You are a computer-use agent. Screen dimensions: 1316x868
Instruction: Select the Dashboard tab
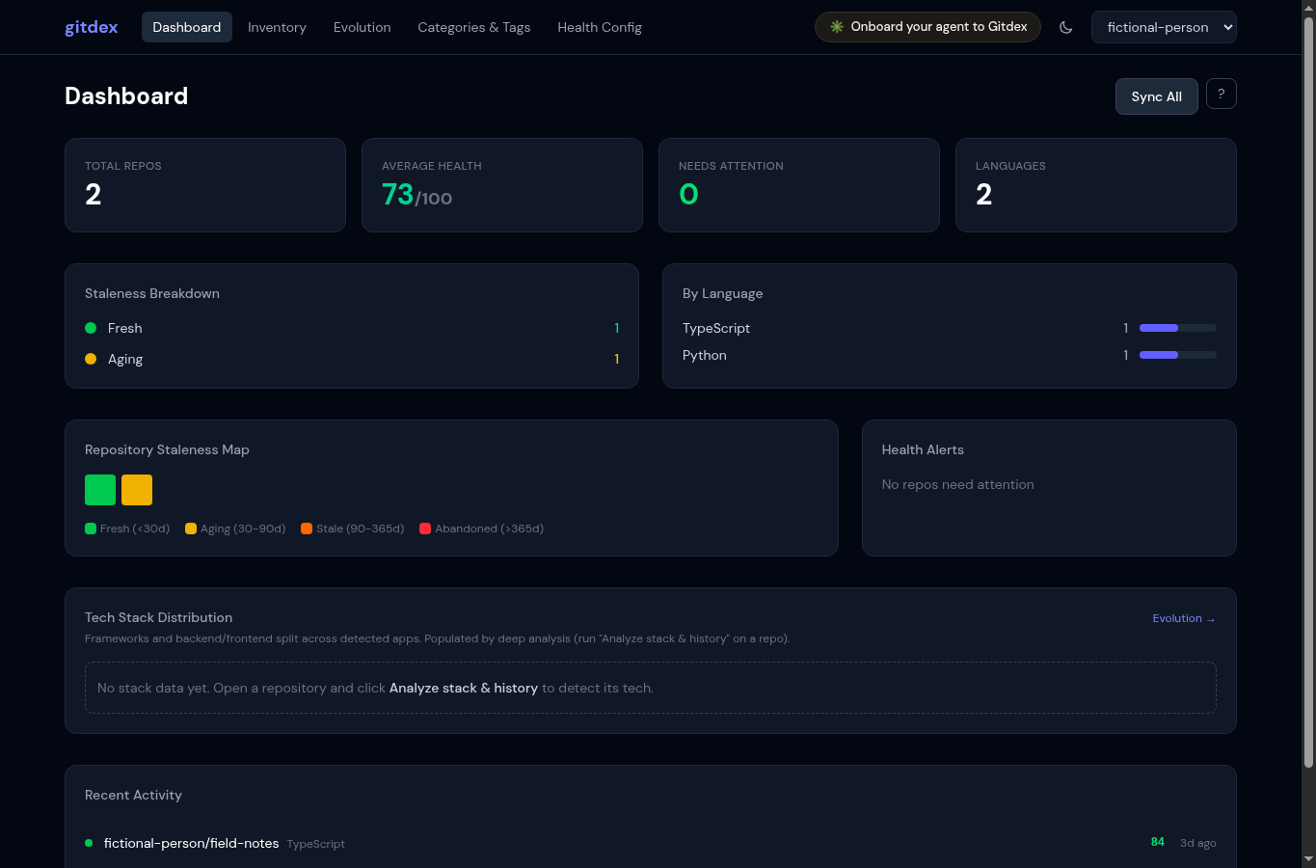click(187, 27)
